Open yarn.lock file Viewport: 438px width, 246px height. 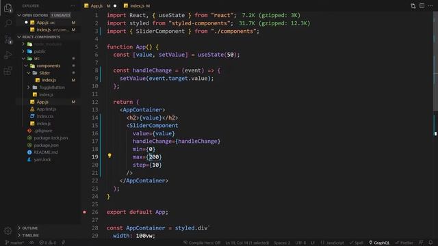pyautogui.click(x=42, y=159)
